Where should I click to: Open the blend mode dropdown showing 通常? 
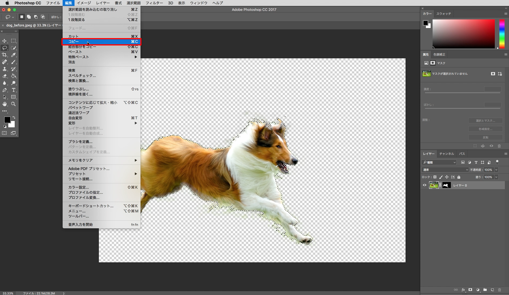tap(445, 170)
